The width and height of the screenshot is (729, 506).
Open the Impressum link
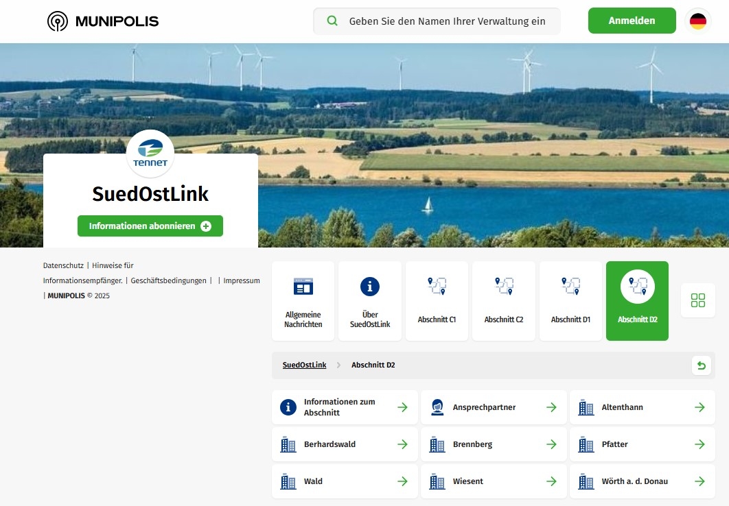pos(242,280)
